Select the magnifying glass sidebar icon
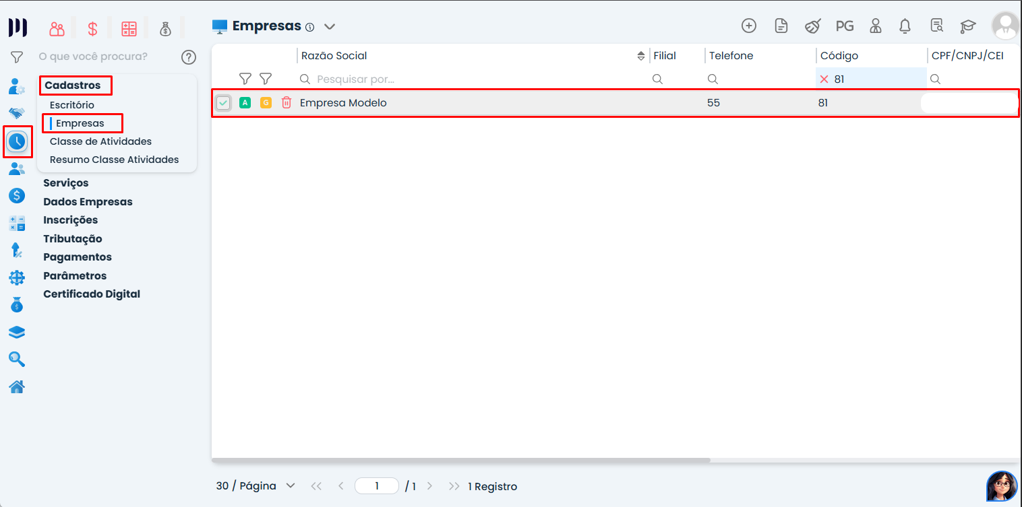Image resolution: width=1022 pixels, height=507 pixels. click(17, 359)
